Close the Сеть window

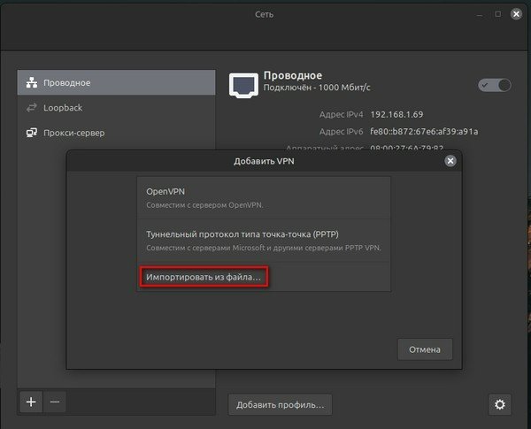click(516, 14)
